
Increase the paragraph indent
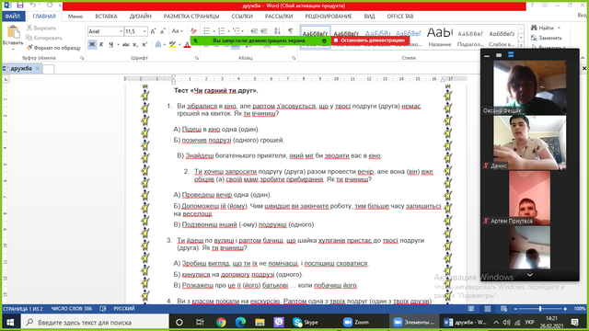[264, 31]
